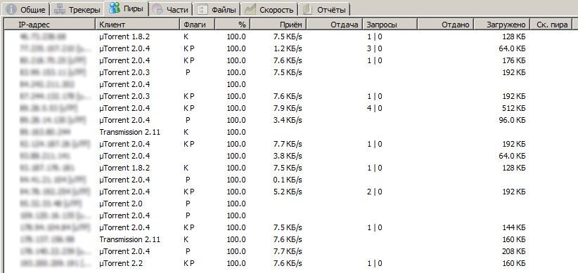Screen dimensions: 578x273
Task: Click the Флаги column header
Action: coord(198,25)
